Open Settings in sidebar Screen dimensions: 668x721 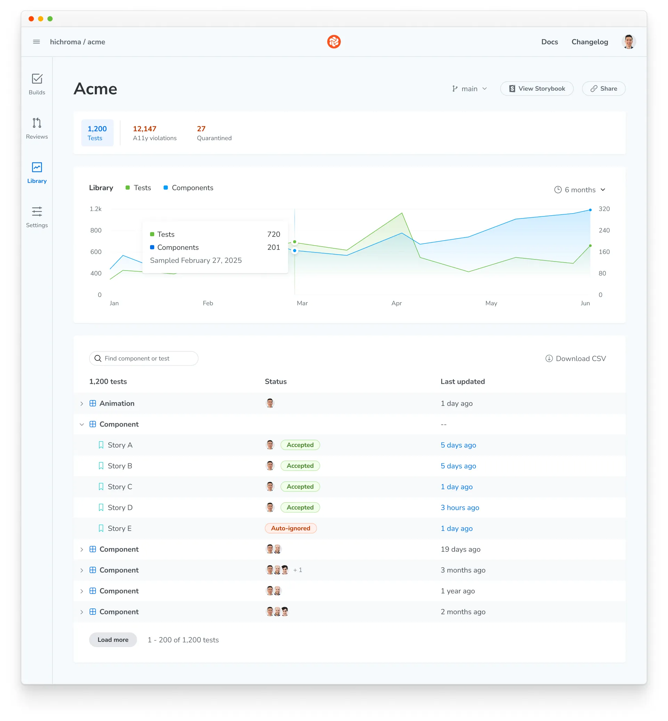(37, 217)
